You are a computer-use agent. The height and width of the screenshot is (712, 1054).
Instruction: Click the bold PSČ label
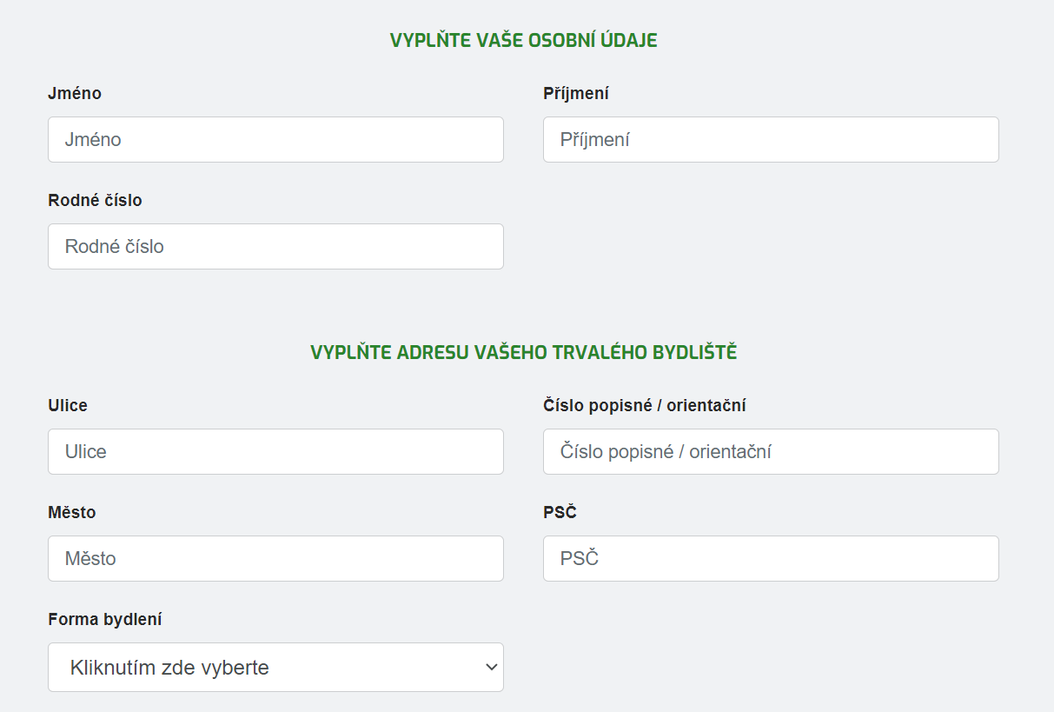coord(560,512)
